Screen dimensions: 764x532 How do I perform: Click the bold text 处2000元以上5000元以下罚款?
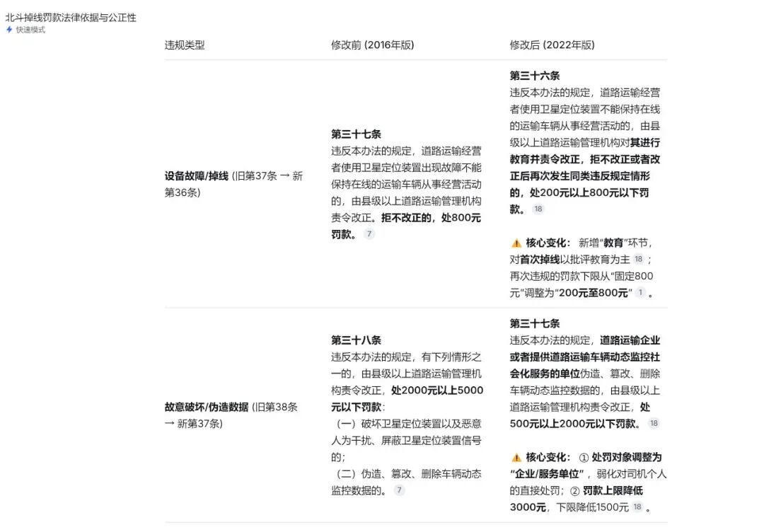point(407,398)
